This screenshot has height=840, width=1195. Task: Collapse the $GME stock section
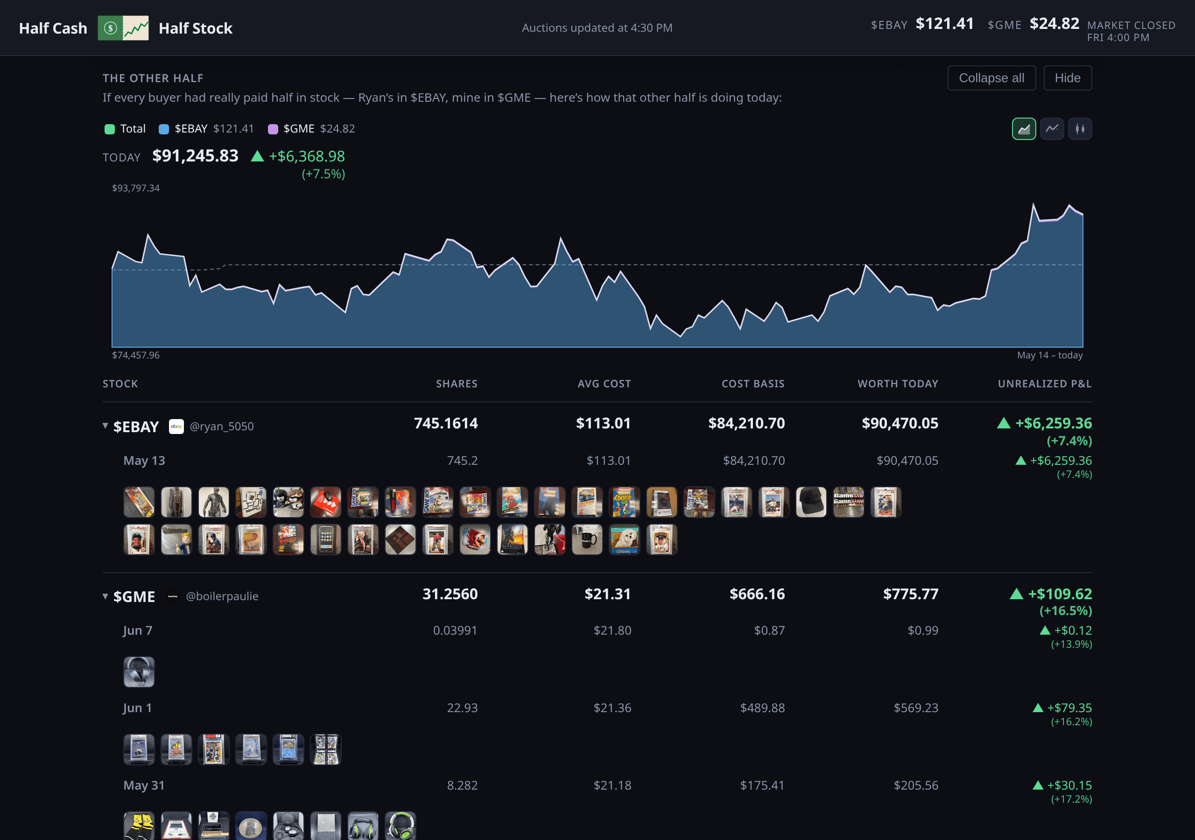tap(105, 596)
